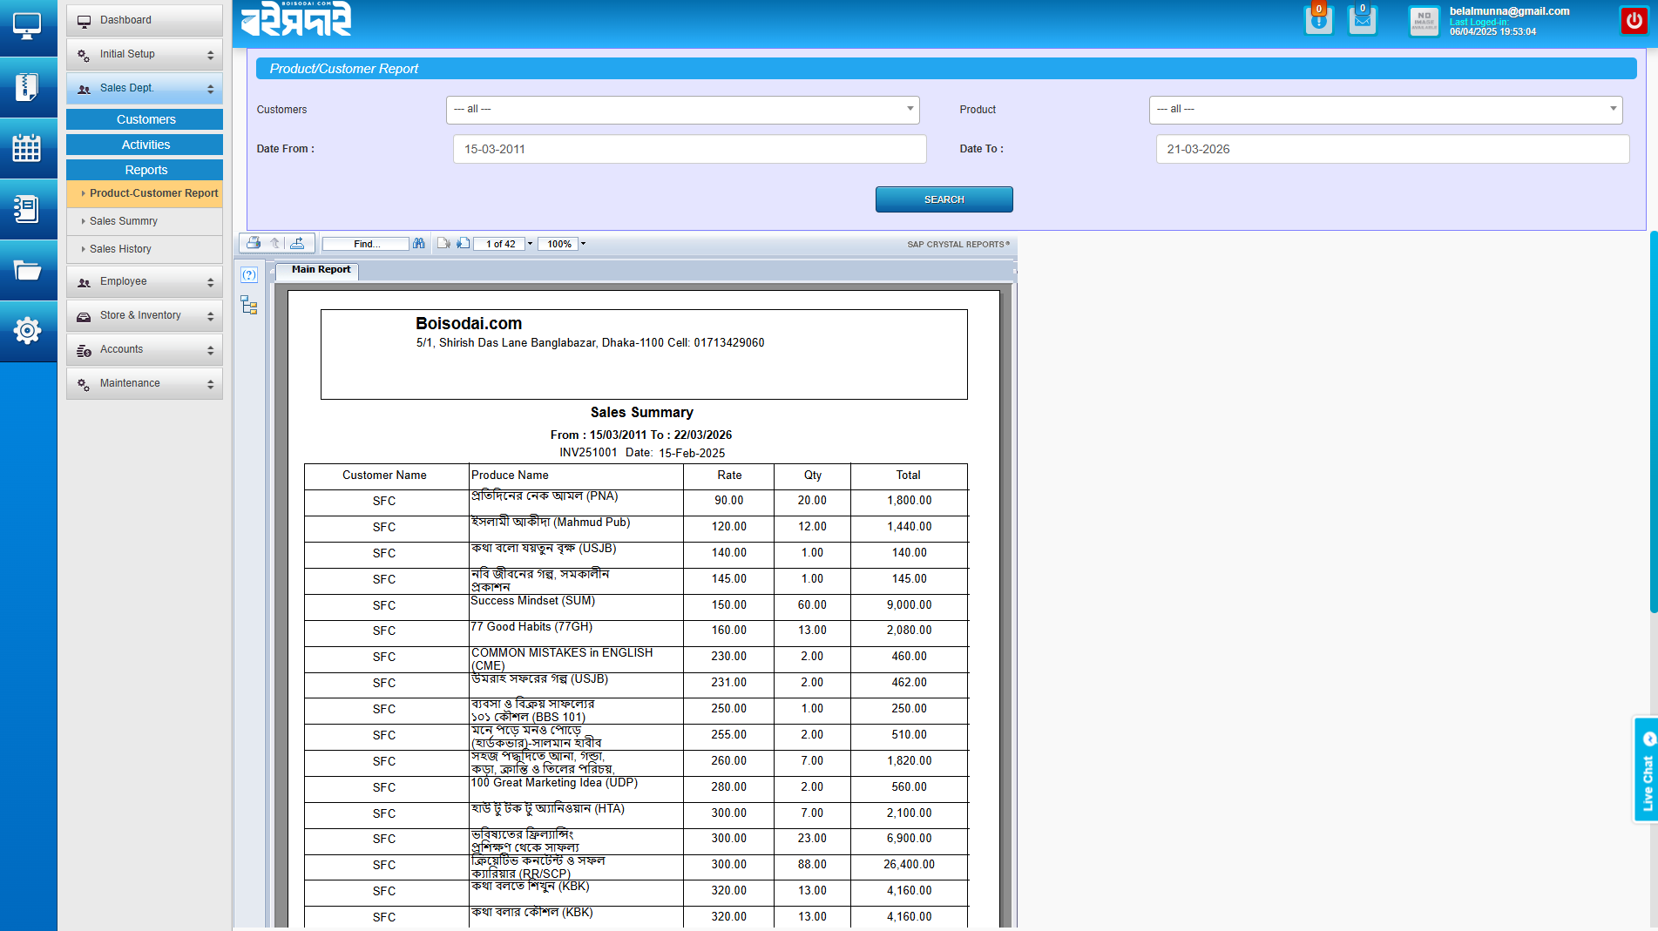Click the Date From input field
Screen dimensions: 1658x931
(x=689, y=149)
